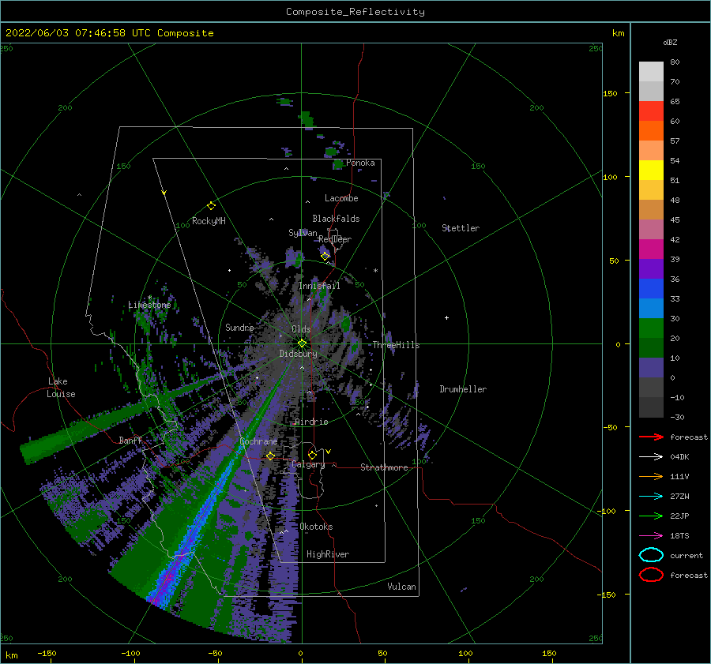Click the Strathmore label
Viewport: 711px width, 664px height.
384,467
